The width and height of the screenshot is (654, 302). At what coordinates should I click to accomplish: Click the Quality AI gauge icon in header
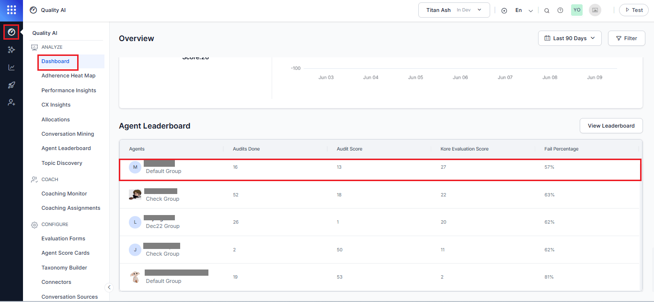click(x=33, y=10)
